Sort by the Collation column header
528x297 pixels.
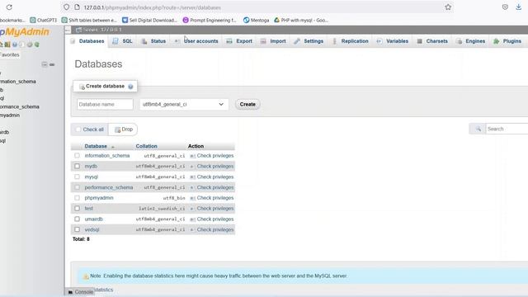pyautogui.click(x=147, y=146)
